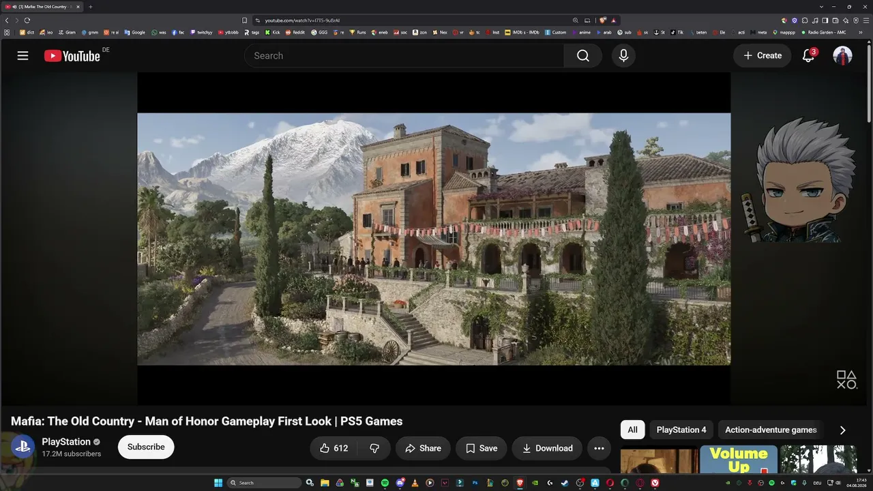This screenshot has width=873, height=491.
Task: Click the search magnifier button
Action: 582,56
